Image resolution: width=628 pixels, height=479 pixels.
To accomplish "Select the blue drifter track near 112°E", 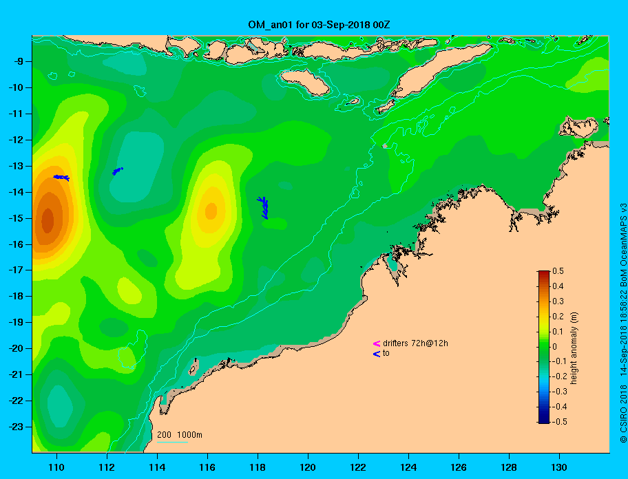I will point(117,171).
